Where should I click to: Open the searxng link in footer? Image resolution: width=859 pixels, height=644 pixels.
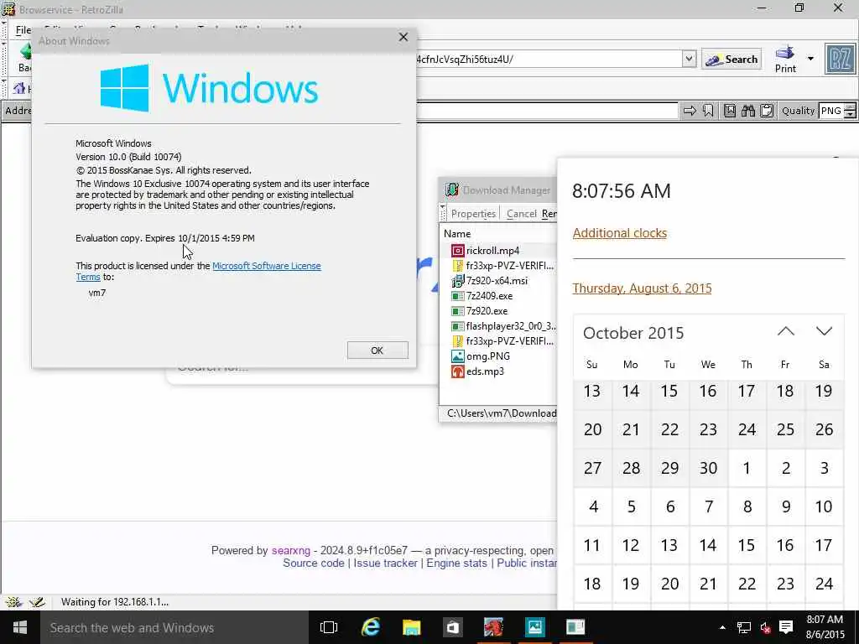(290, 550)
